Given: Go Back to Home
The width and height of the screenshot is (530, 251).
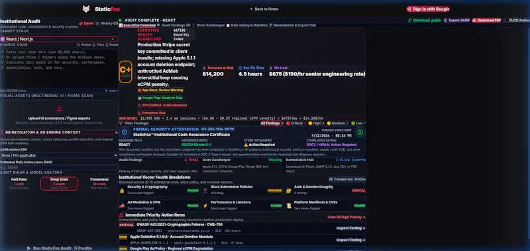Looking at the screenshot, I should (x=264, y=9).
